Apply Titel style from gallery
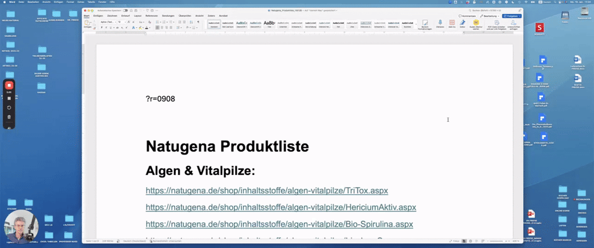This screenshot has width=594, height=248. [269, 24]
